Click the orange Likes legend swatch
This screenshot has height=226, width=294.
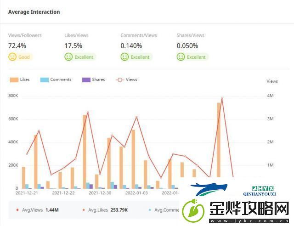pyautogui.click(x=14, y=80)
